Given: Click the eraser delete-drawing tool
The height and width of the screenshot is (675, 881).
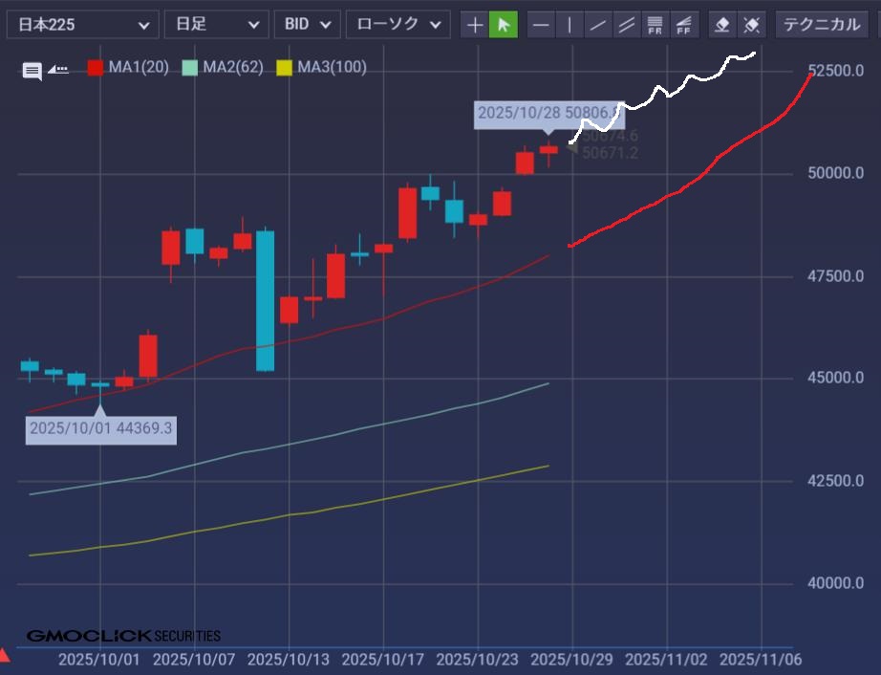Looking at the screenshot, I should click(x=723, y=25).
